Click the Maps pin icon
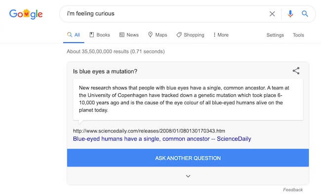The height and width of the screenshot is (196, 321). [150, 35]
